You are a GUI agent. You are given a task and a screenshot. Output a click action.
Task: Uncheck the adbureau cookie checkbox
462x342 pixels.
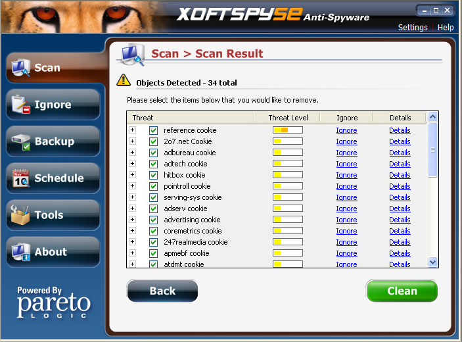(x=153, y=153)
